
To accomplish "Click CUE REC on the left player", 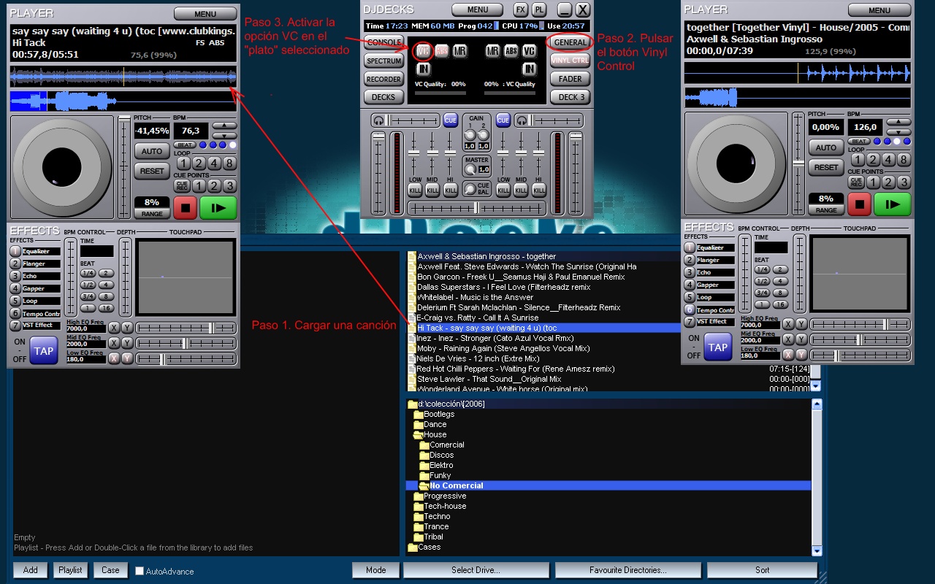I will (182, 185).
